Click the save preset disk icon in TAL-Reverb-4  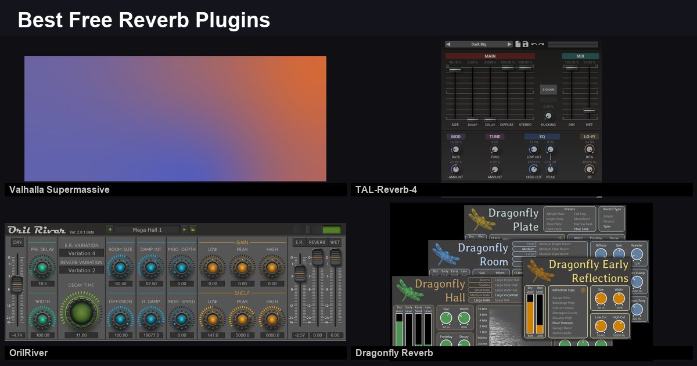tap(526, 44)
